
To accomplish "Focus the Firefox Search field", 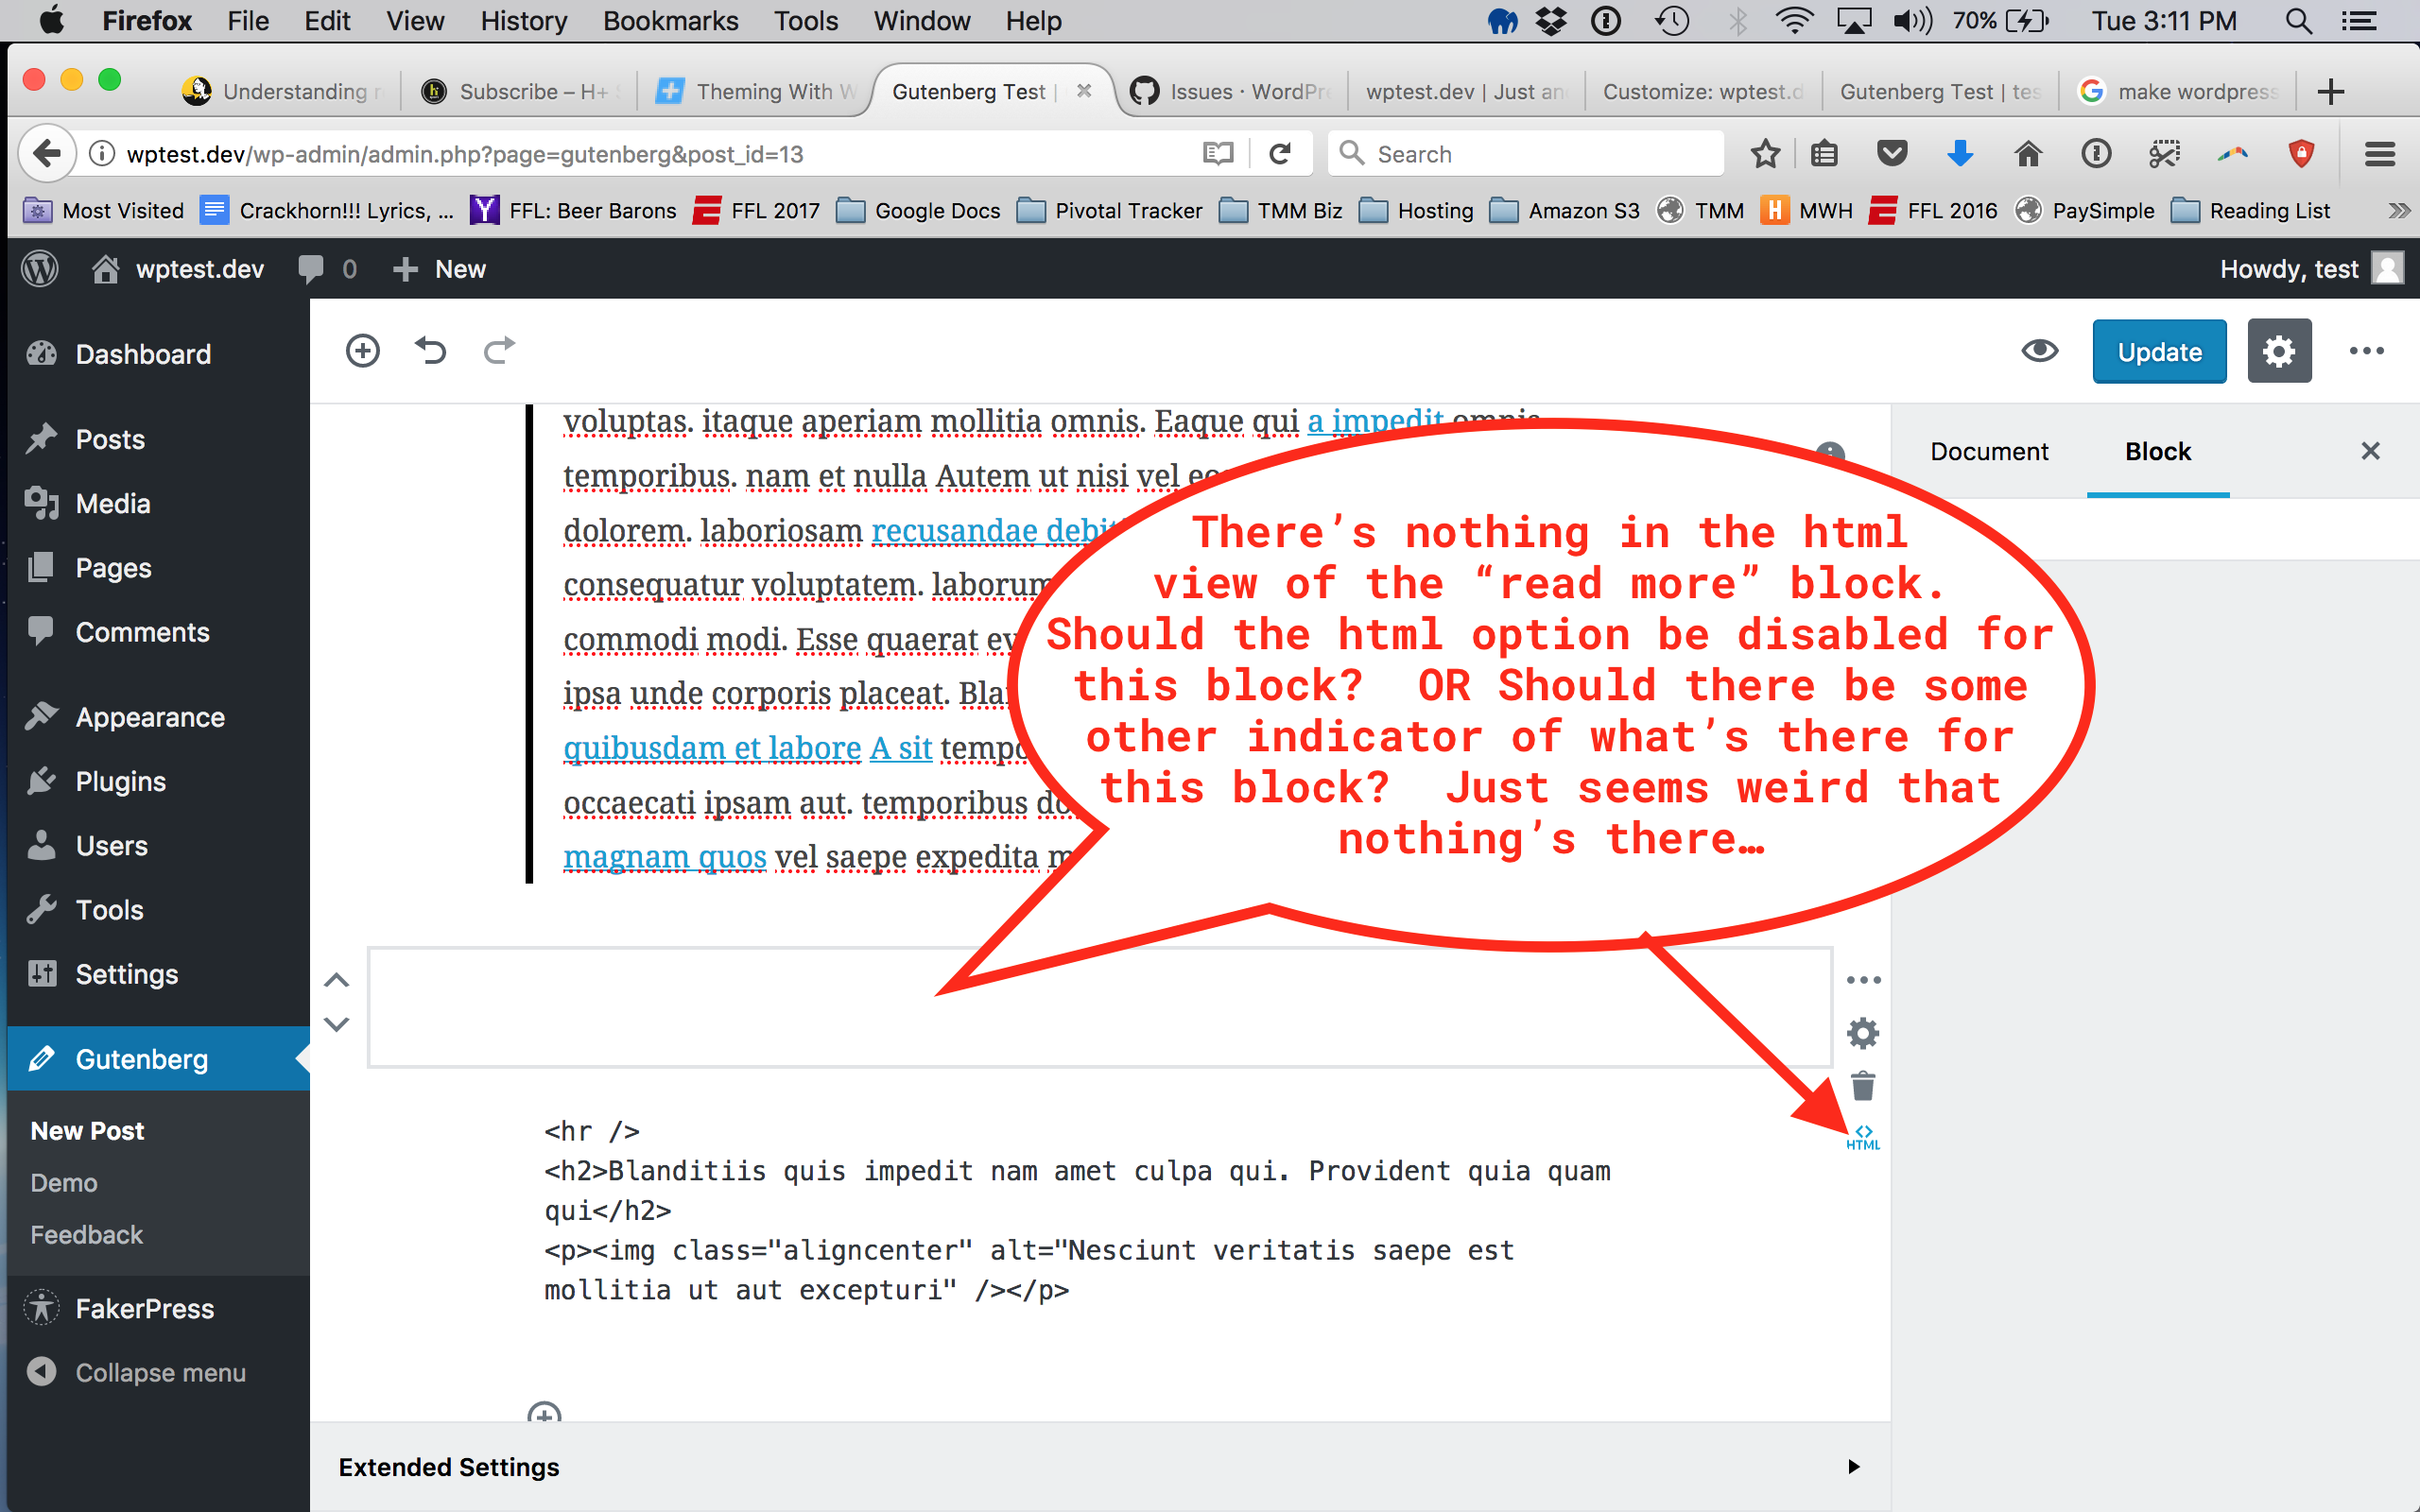I will pyautogui.click(x=1527, y=154).
